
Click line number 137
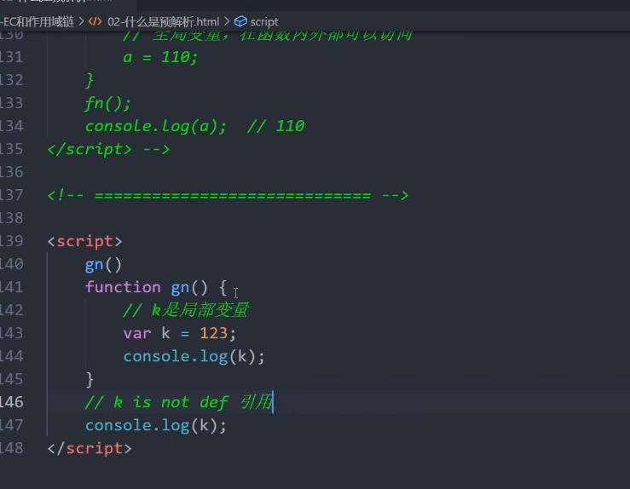[11, 195]
